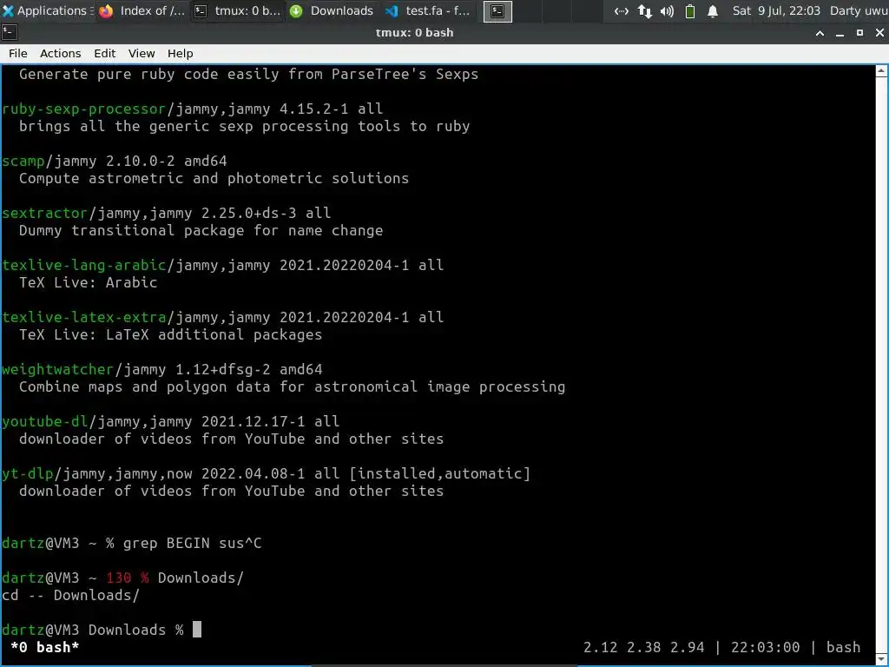Click the Firefox icon in the taskbar

tap(106, 10)
